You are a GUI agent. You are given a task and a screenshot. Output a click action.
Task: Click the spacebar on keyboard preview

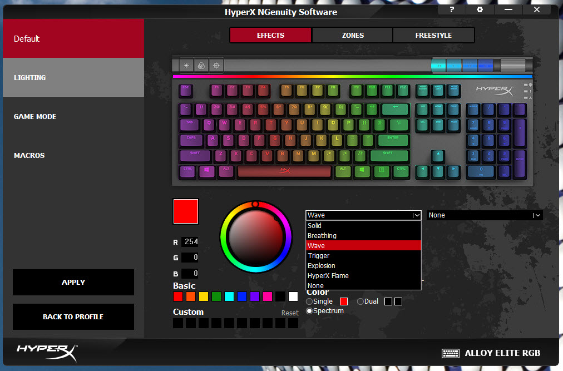tap(284, 172)
